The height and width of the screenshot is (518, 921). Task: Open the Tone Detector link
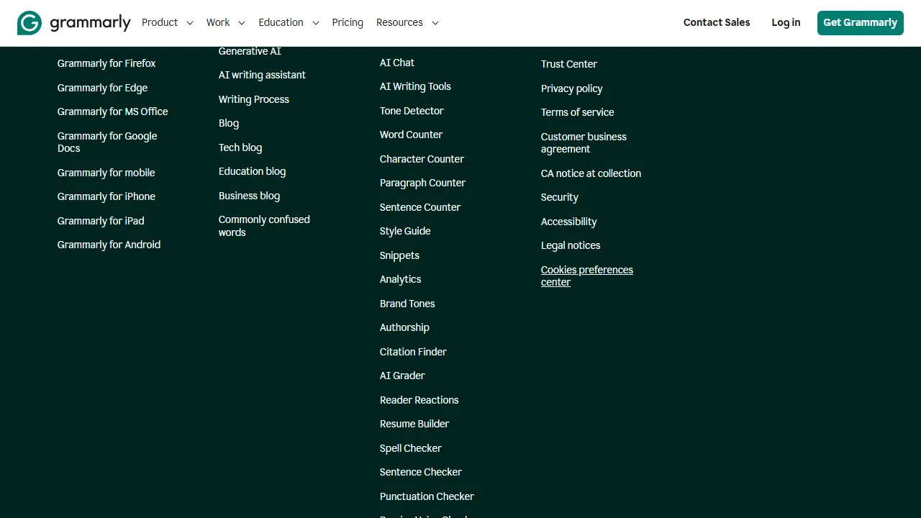412,111
